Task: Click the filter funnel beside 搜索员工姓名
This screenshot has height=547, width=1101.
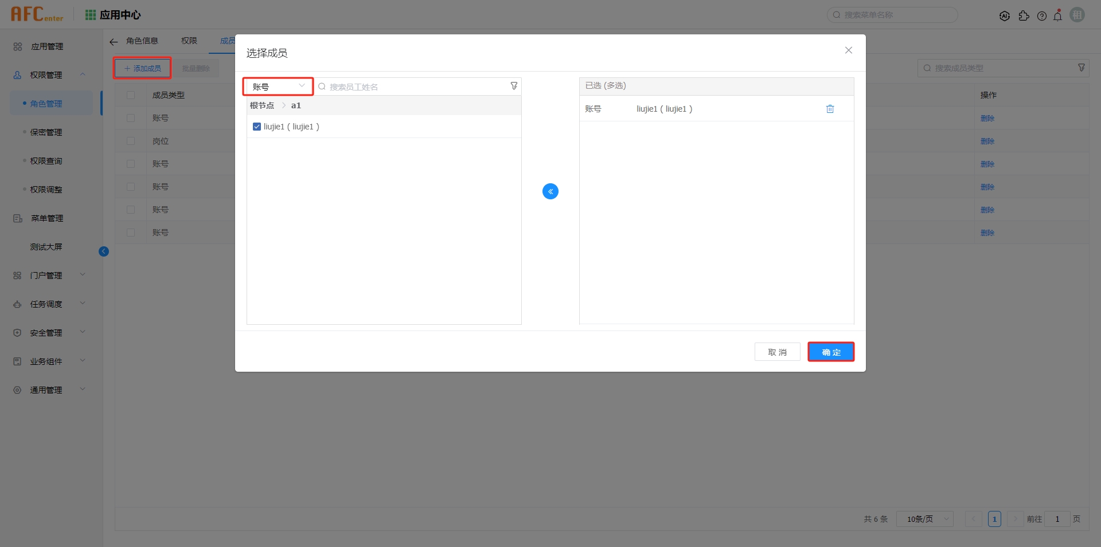Action: point(514,86)
